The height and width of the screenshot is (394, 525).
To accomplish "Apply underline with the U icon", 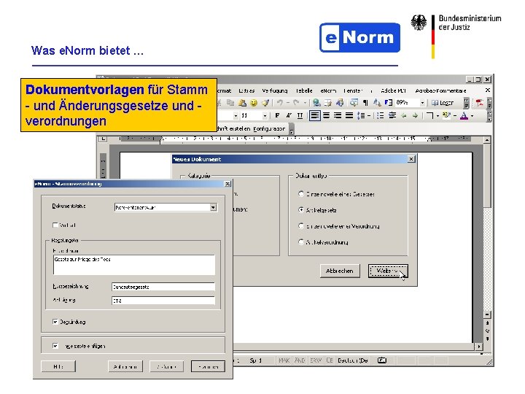I will point(300,115).
